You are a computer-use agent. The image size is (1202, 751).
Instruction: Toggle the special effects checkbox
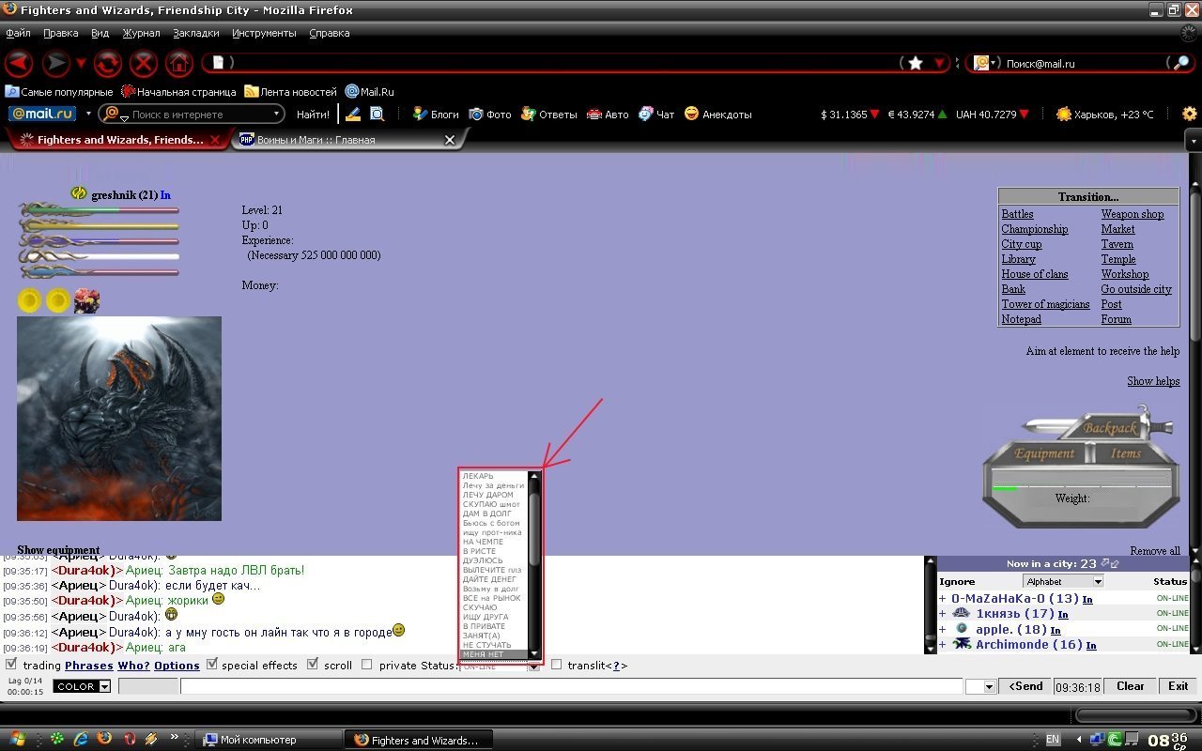click(x=212, y=665)
